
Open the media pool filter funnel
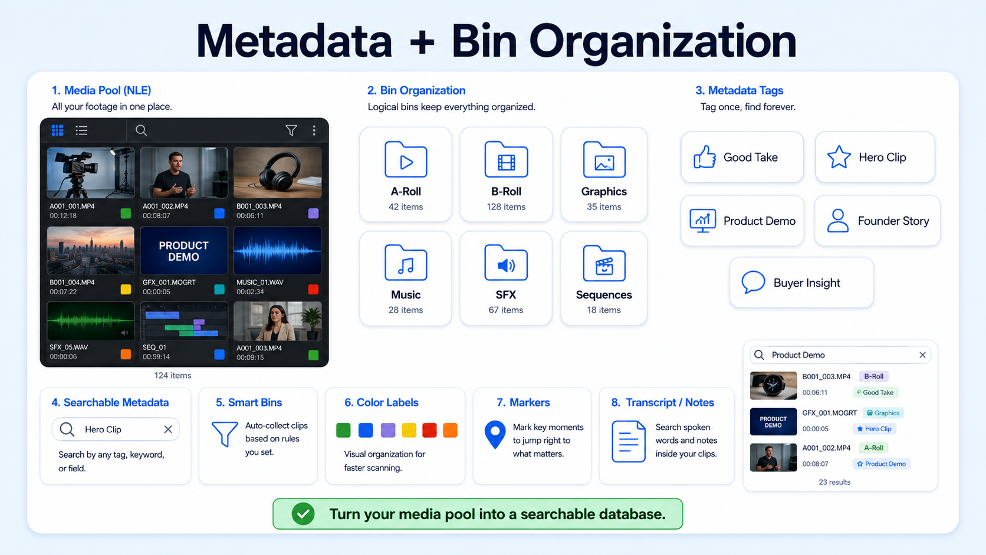[x=291, y=130]
